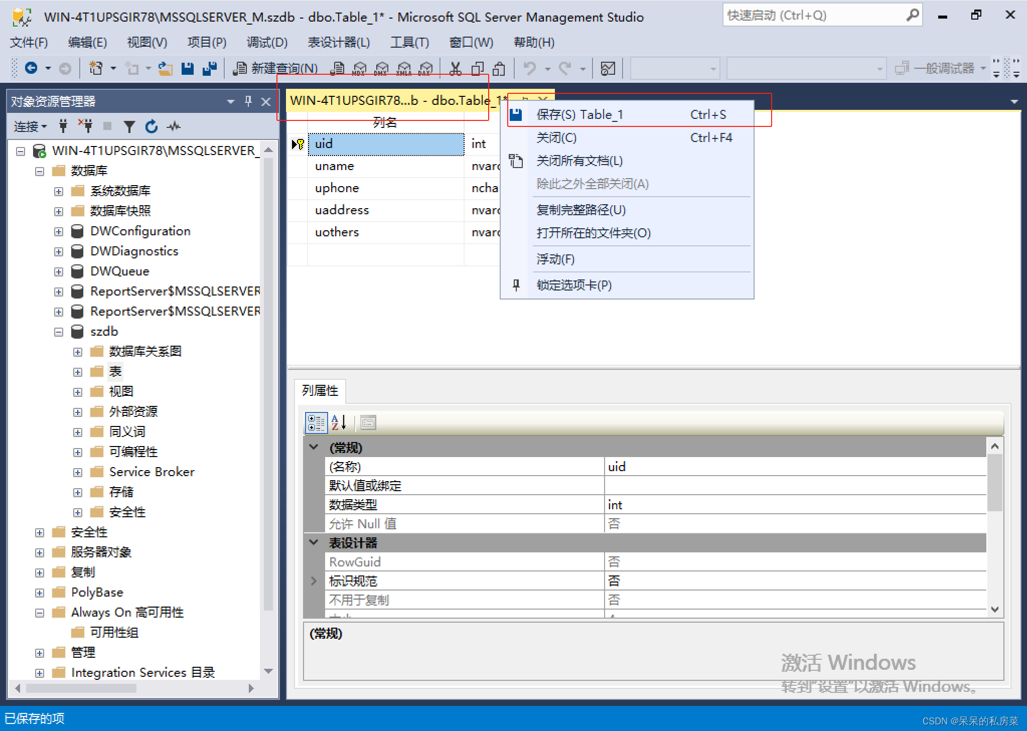Viewport: 1027px width, 731px height.
Task: Open the 表设计器(L) menu
Action: click(339, 42)
